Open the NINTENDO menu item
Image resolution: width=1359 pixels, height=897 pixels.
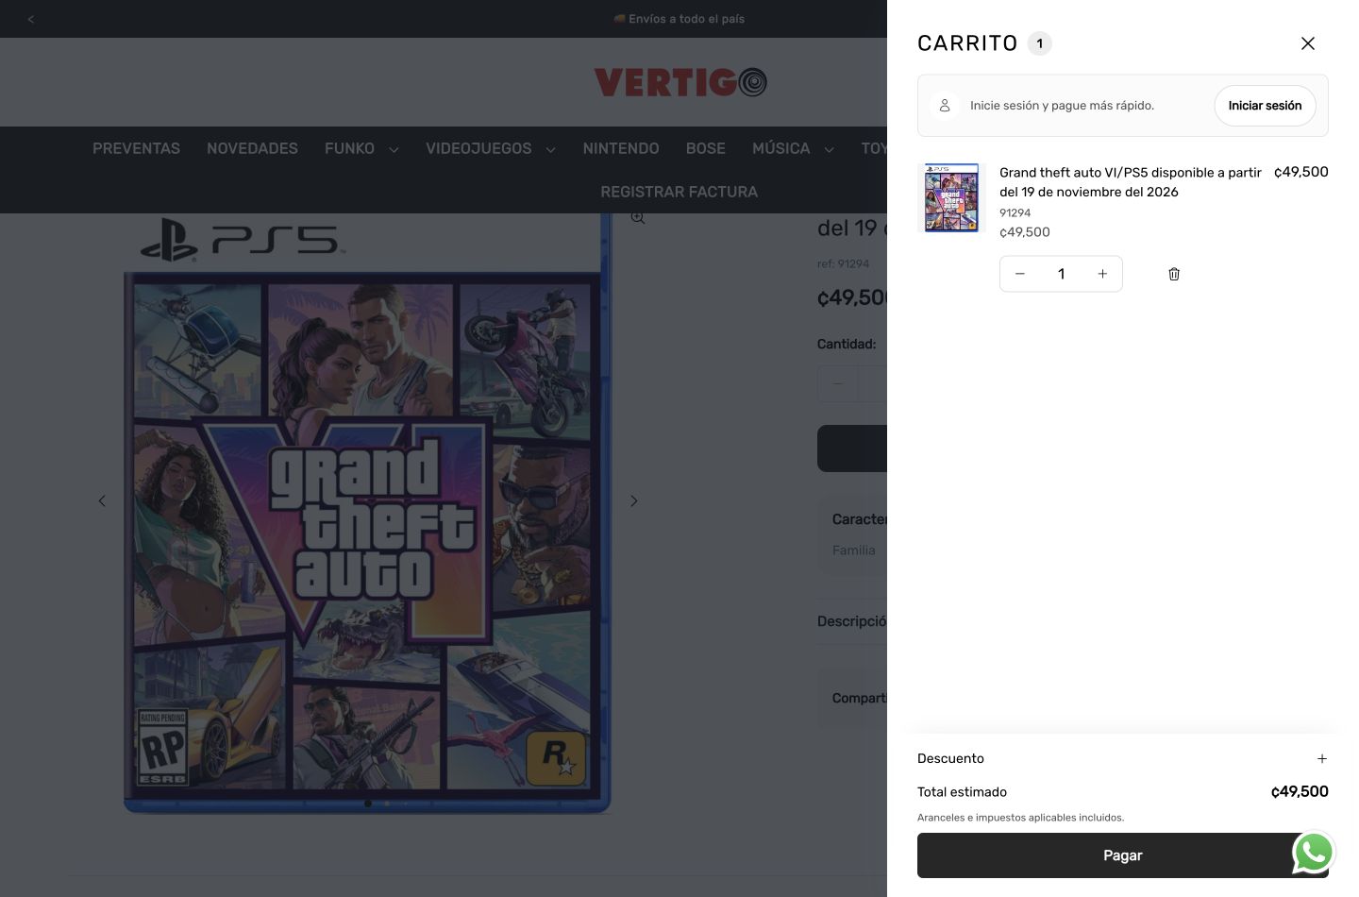621,148
